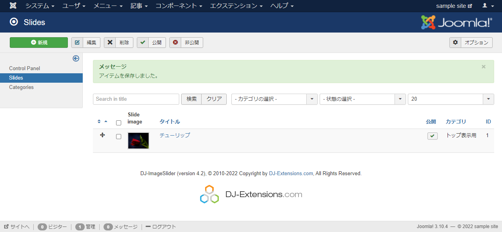Open the 状態の選択 status dropdown
Viewport: 502px width, 232px height.
[x=362, y=99]
